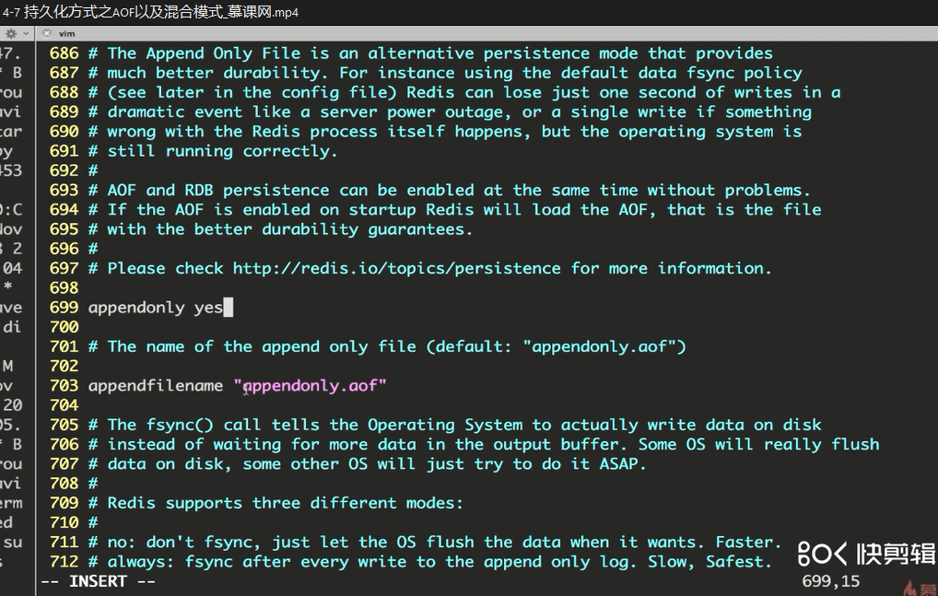
Task: Click the 'Redis supports three different modes' comment
Action: [285, 503]
